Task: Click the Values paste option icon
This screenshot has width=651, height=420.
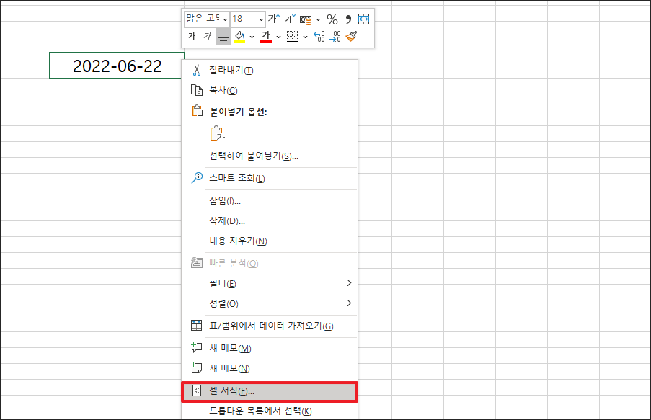Action: click(x=216, y=134)
